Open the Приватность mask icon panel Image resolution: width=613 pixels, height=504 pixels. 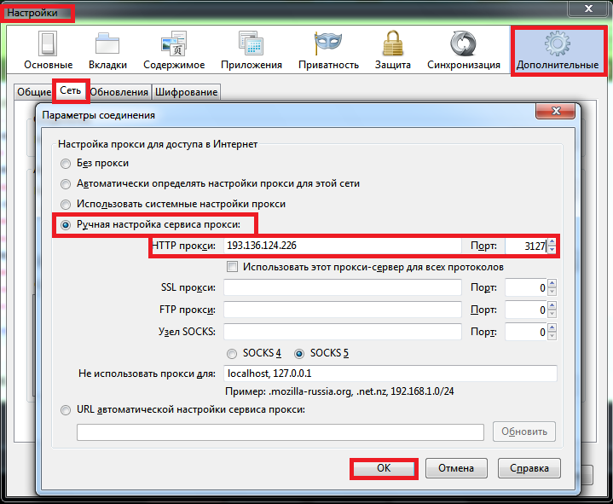(x=328, y=51)
